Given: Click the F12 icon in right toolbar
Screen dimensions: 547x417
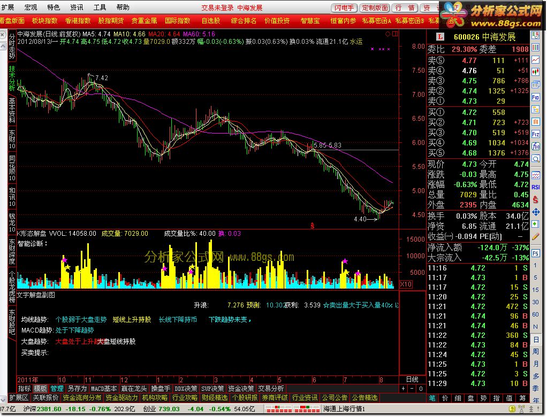Looking at the screenshot, I should coord(535,134).
